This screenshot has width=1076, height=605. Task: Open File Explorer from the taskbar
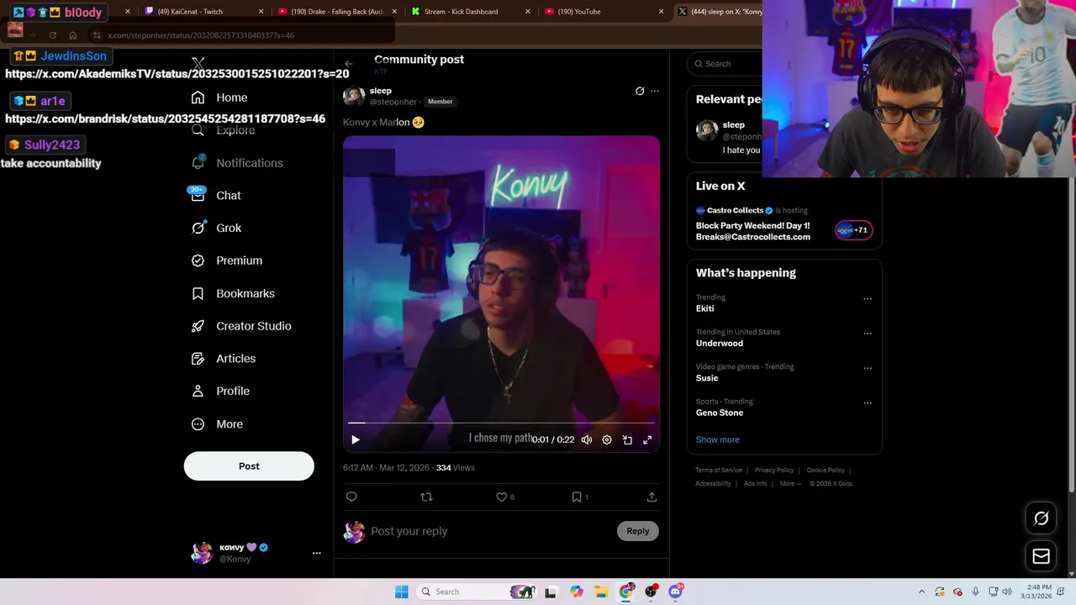pos(602,592)
